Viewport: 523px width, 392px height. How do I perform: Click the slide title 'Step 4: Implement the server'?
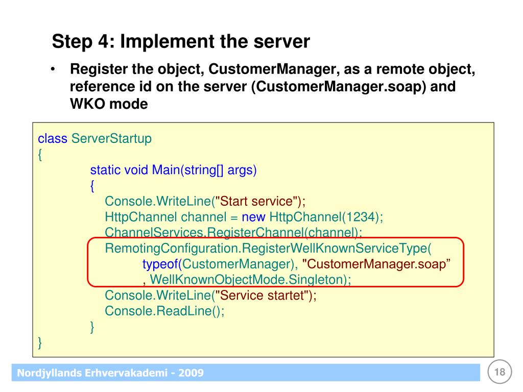click(181, 42)
